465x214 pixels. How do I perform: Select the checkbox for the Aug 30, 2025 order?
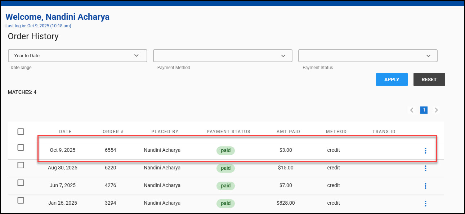click(21, 165)
